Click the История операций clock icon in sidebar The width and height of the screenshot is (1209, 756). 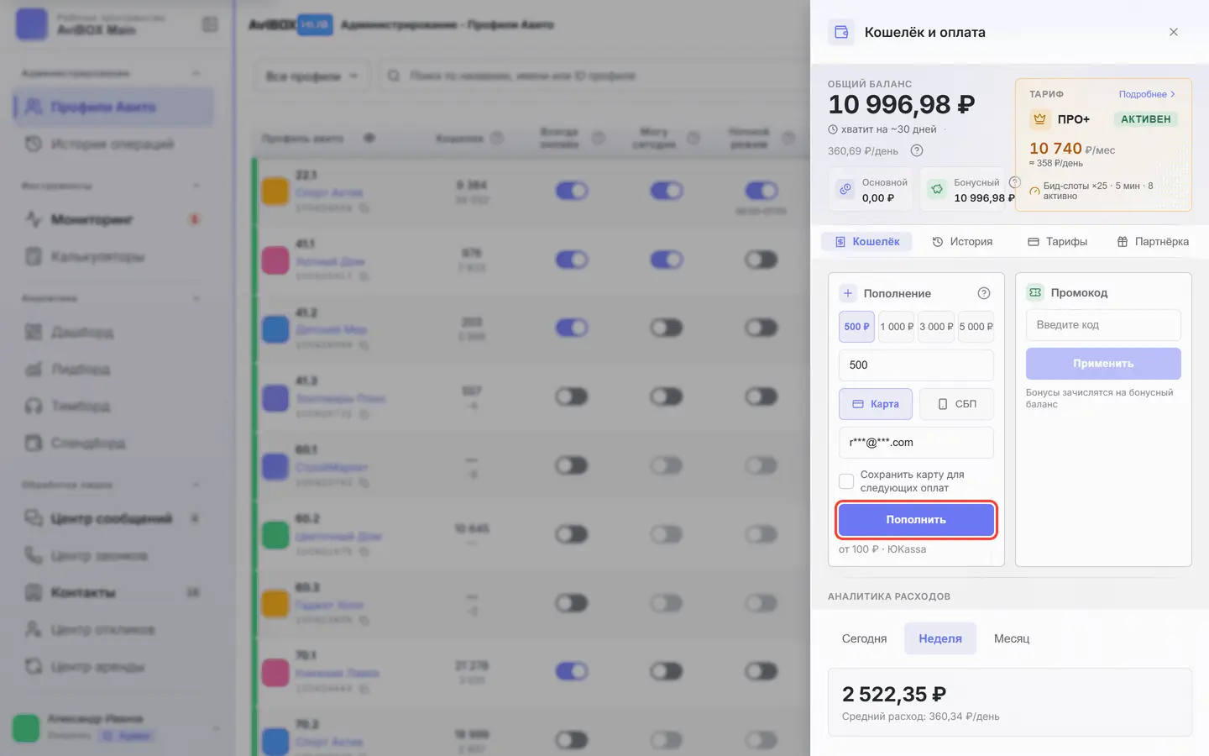point(34,144)
